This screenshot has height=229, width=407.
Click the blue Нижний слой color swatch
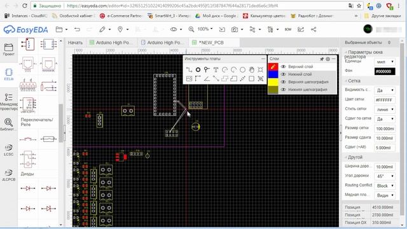(x=273, y=74)
